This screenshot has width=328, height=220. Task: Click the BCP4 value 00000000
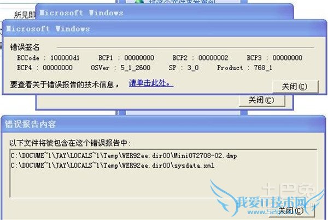pyautogui.click(x=58, y=68)
